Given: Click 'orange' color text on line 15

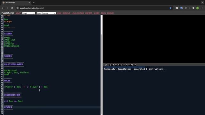Looking at the screenshot, I should (x=8, y=21).
